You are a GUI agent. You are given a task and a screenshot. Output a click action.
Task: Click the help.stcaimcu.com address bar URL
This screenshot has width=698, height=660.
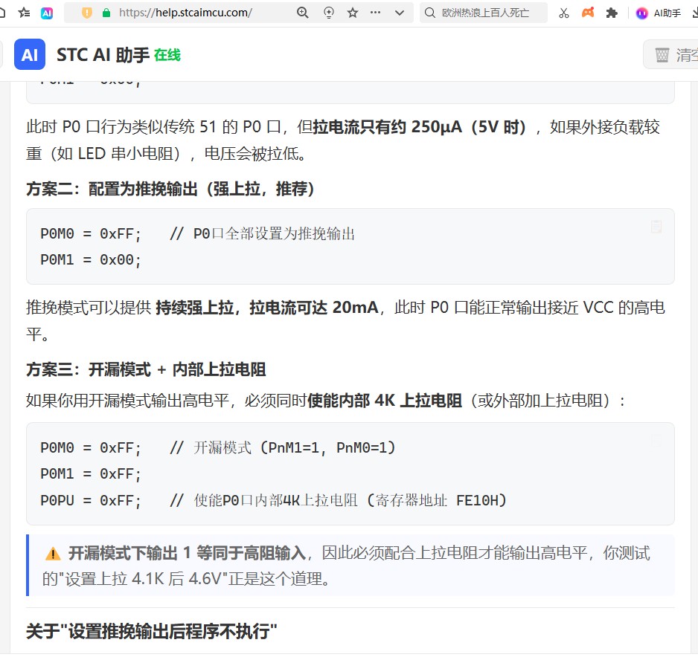[185, 13]
